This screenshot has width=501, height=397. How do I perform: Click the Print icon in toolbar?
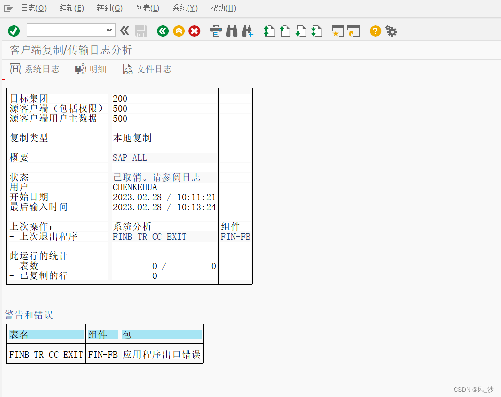tap(216, 31)
